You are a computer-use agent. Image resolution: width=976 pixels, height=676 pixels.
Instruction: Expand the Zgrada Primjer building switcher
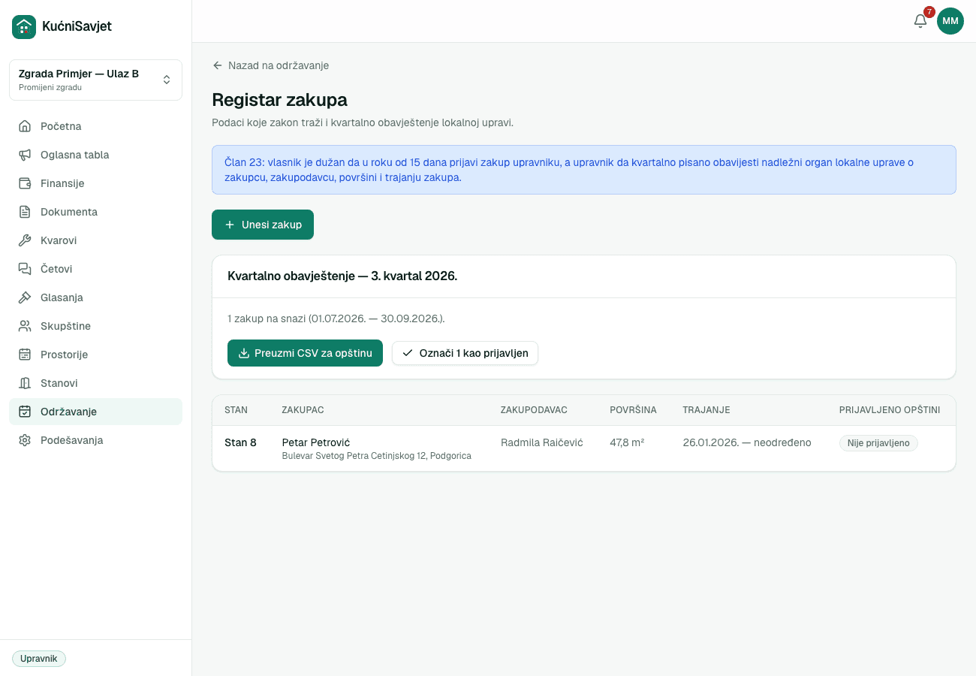click(x=95, y=80)
